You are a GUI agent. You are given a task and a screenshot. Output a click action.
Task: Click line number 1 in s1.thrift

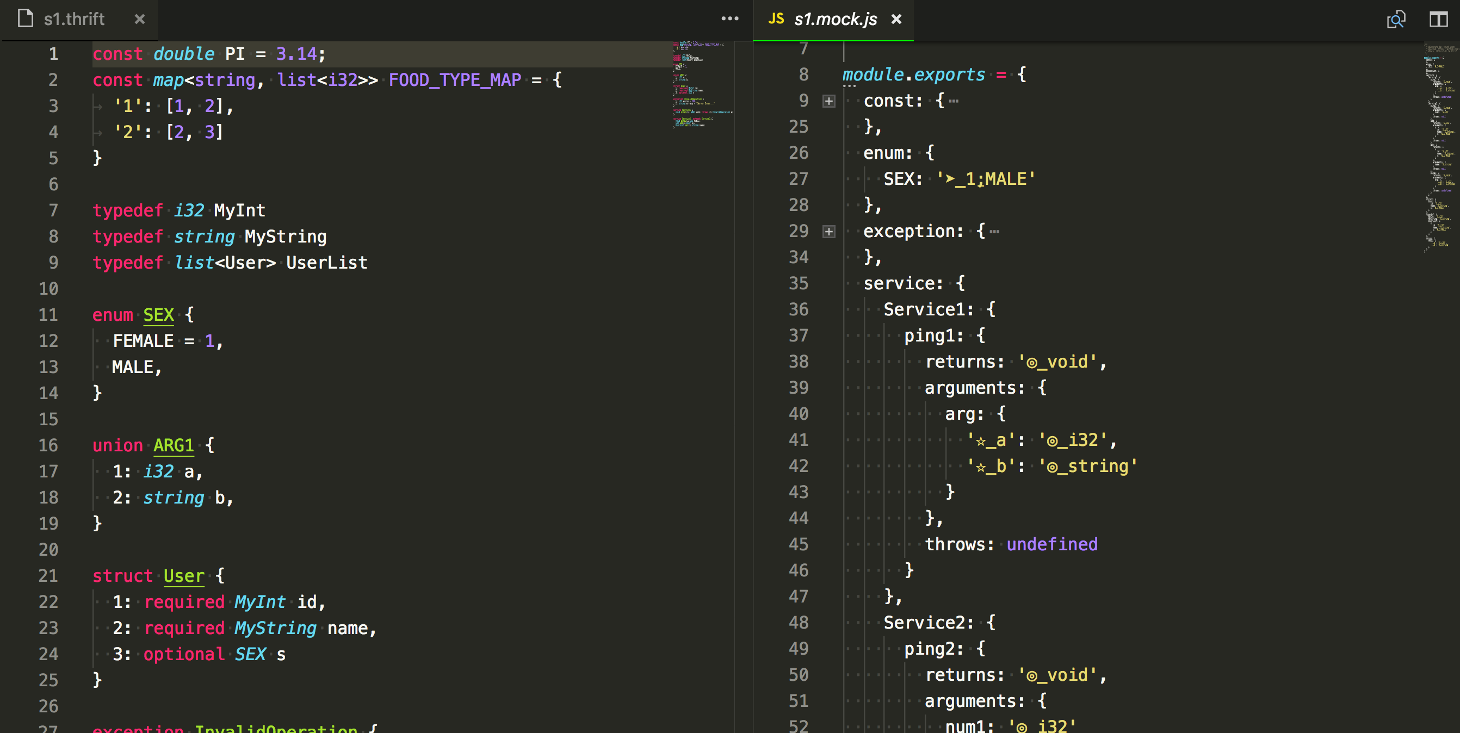[53, 54]
